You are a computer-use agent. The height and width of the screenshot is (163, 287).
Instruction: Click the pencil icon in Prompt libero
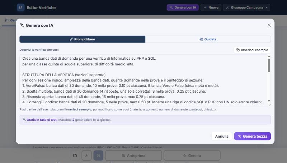[x=71, y=39]
